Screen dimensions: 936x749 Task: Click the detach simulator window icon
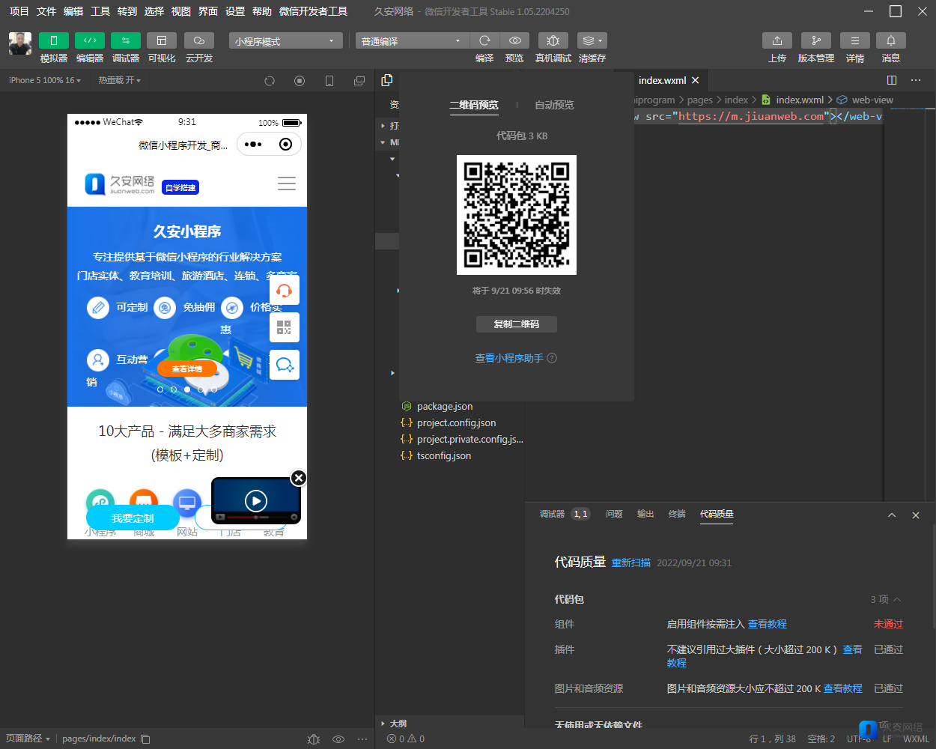coord(359,81)
